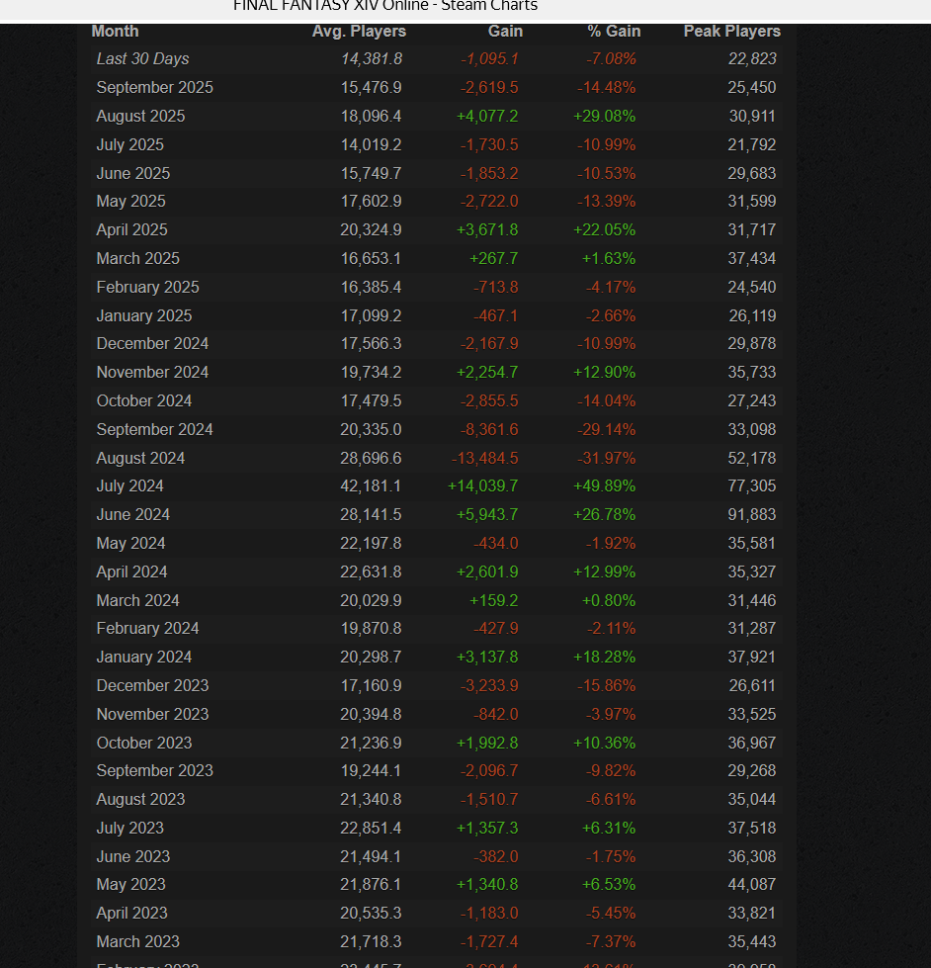
Task: Click July 2024 month cell
Action: (130, 486)
